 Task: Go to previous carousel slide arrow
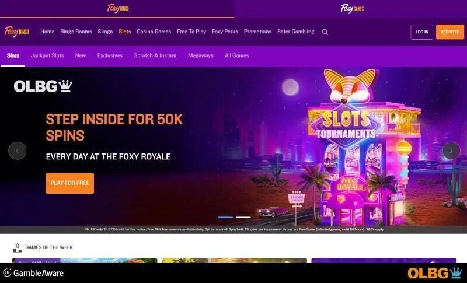[18, 151]
